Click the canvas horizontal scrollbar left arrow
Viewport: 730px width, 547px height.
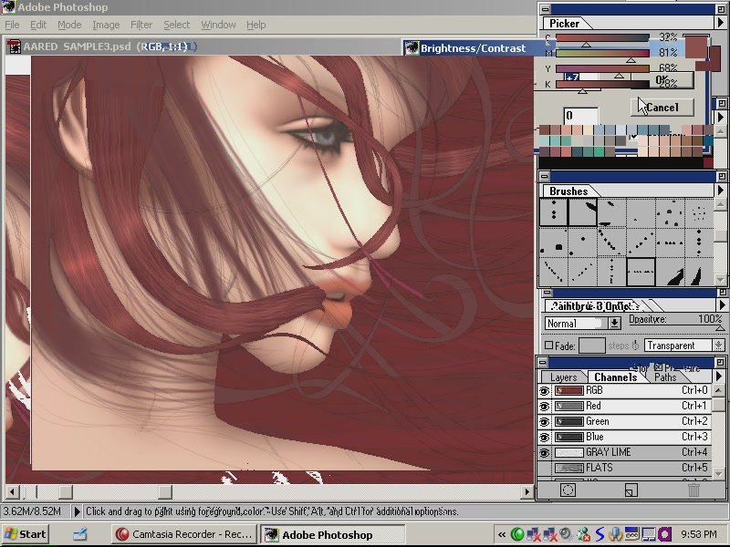click(12, 491)
